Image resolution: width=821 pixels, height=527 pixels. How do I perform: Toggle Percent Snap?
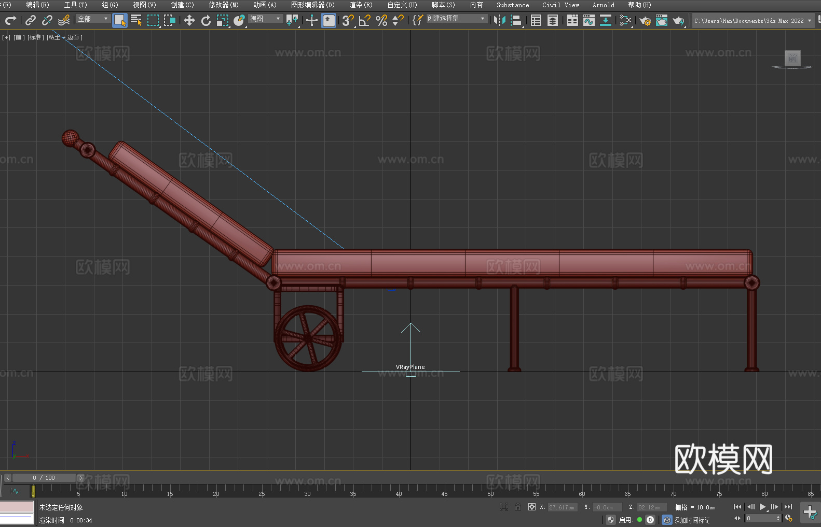click(381, 20)
